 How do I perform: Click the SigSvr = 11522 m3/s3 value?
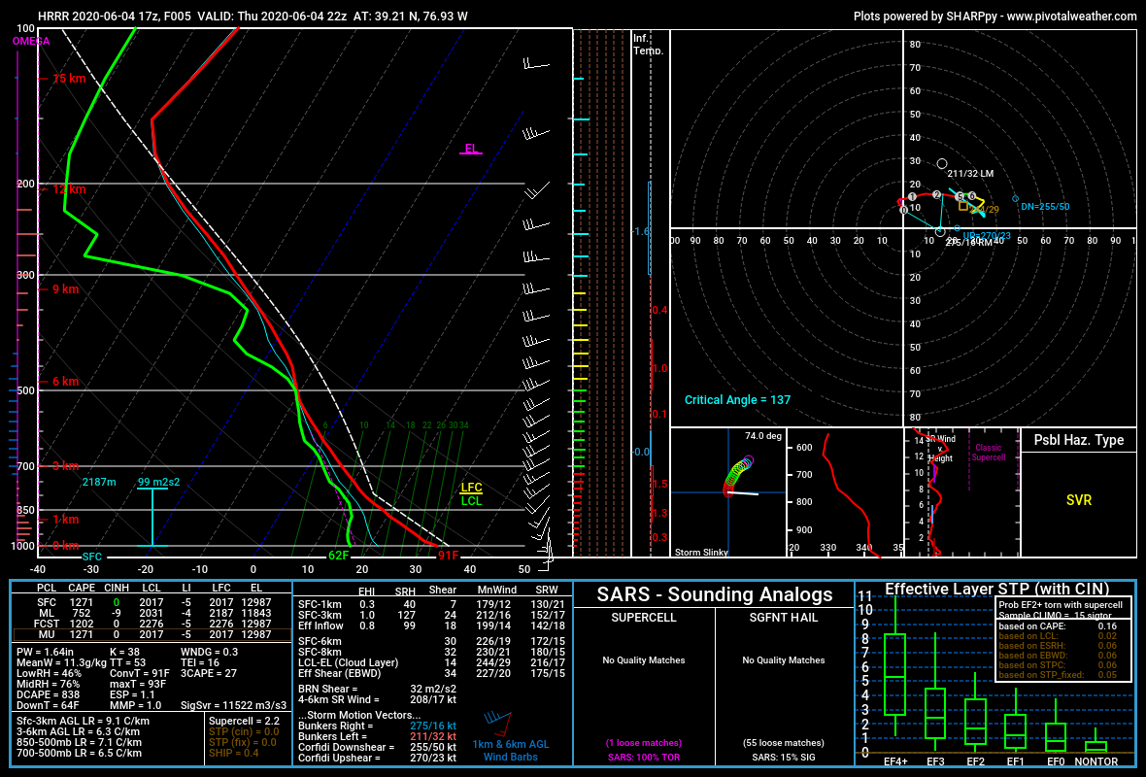tap(234, 705)
